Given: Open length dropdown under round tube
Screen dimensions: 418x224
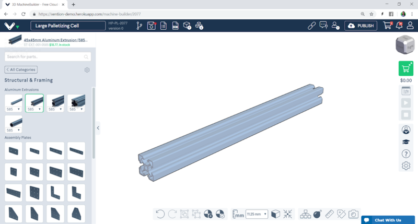Looking at the screenshot, I should pos(14,130).
